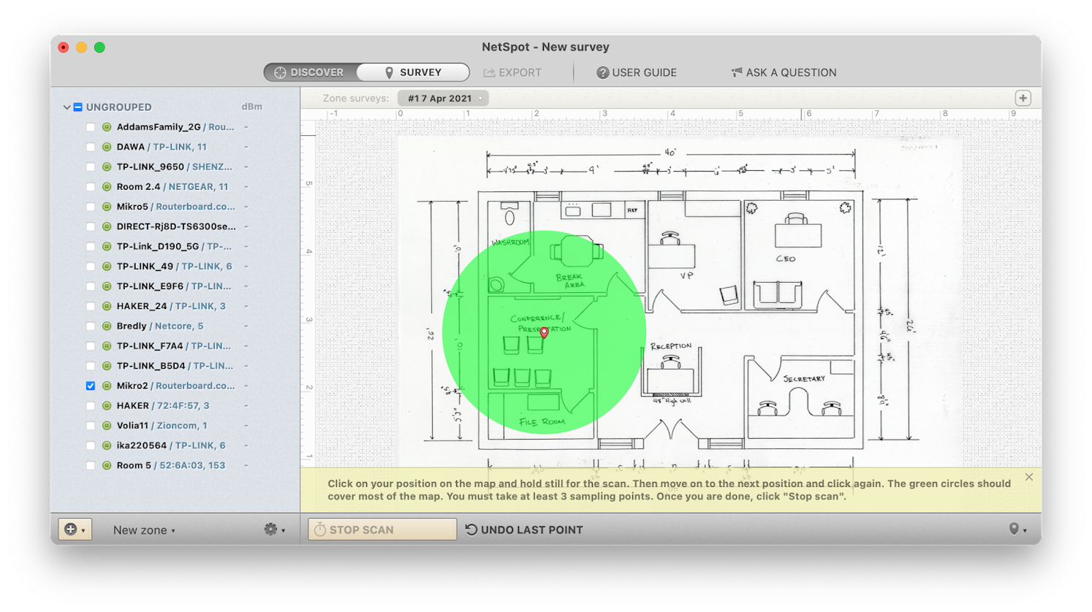Click the stopwatch icon inside Stop Scan

click(x=321, y=529)
